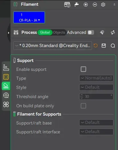Tick On build plate only checkbox
Image resolution: width=118 pixels, height=150 pixels.
pos(83,106)
